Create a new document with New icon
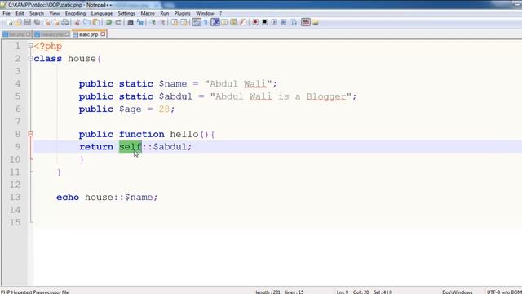 (x=9, y=22)
